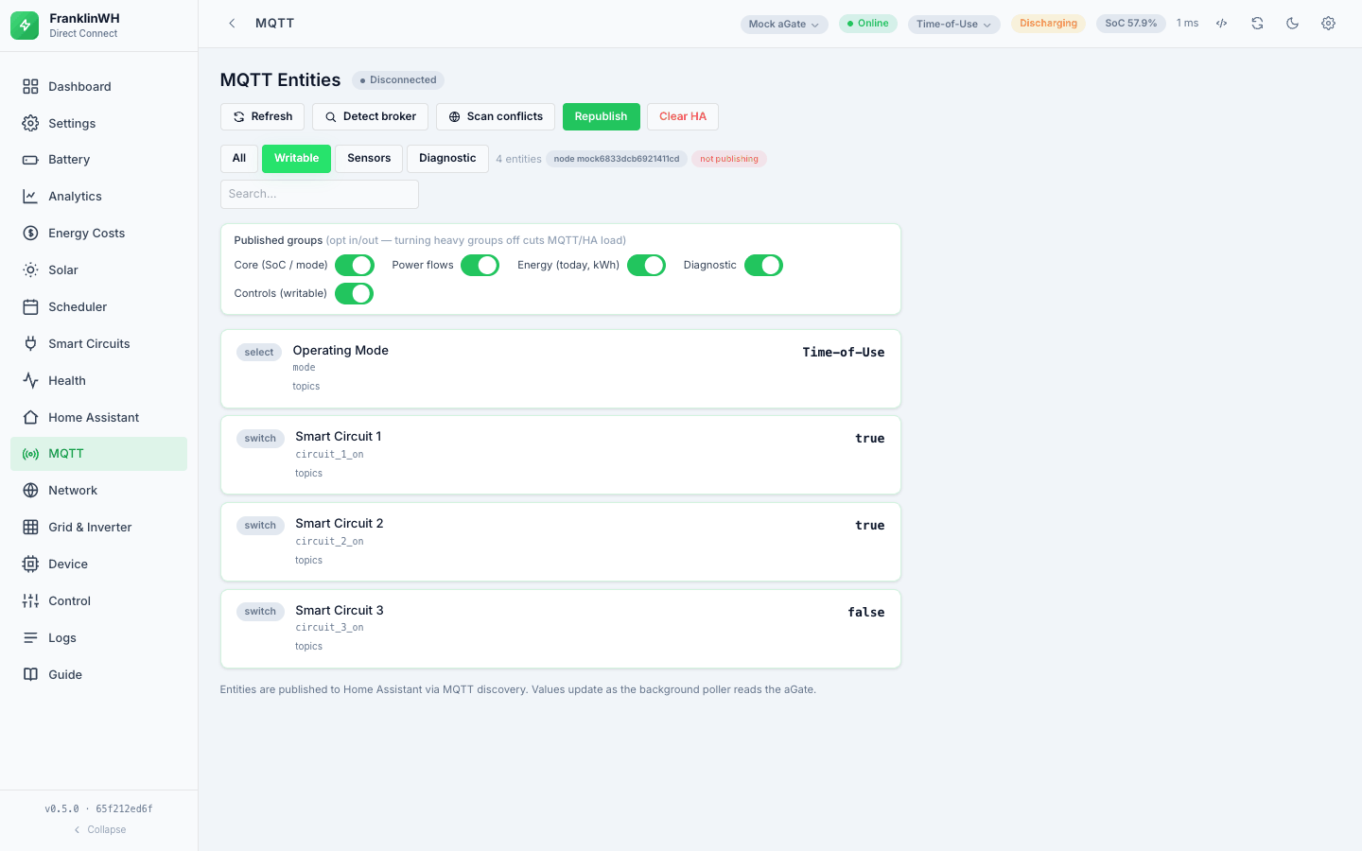This screenshot has height=851, width=1362.
Task: Toggle Core (SoC / mode) group switch
Action: pyautogui.click(x=355, y=266)
